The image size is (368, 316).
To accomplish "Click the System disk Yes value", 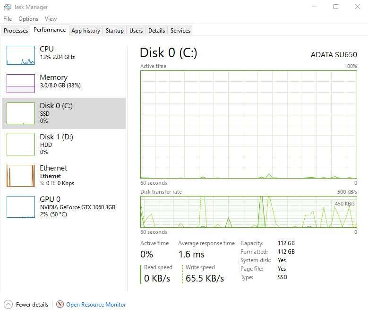I will (x=282, y=260).
